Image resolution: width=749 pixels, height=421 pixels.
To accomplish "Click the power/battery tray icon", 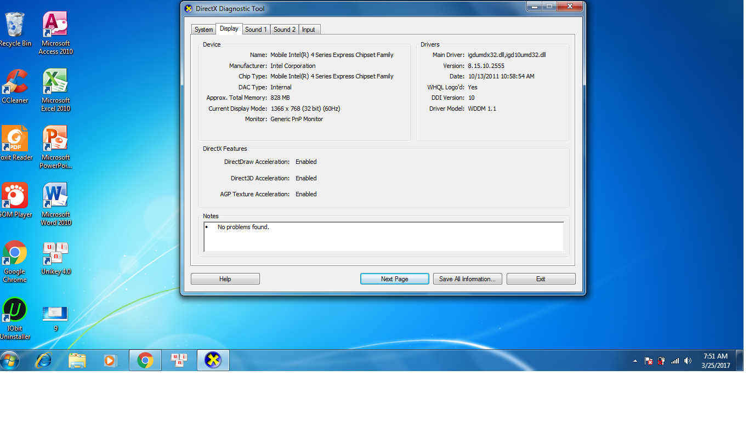I will [x=662, y=361].
